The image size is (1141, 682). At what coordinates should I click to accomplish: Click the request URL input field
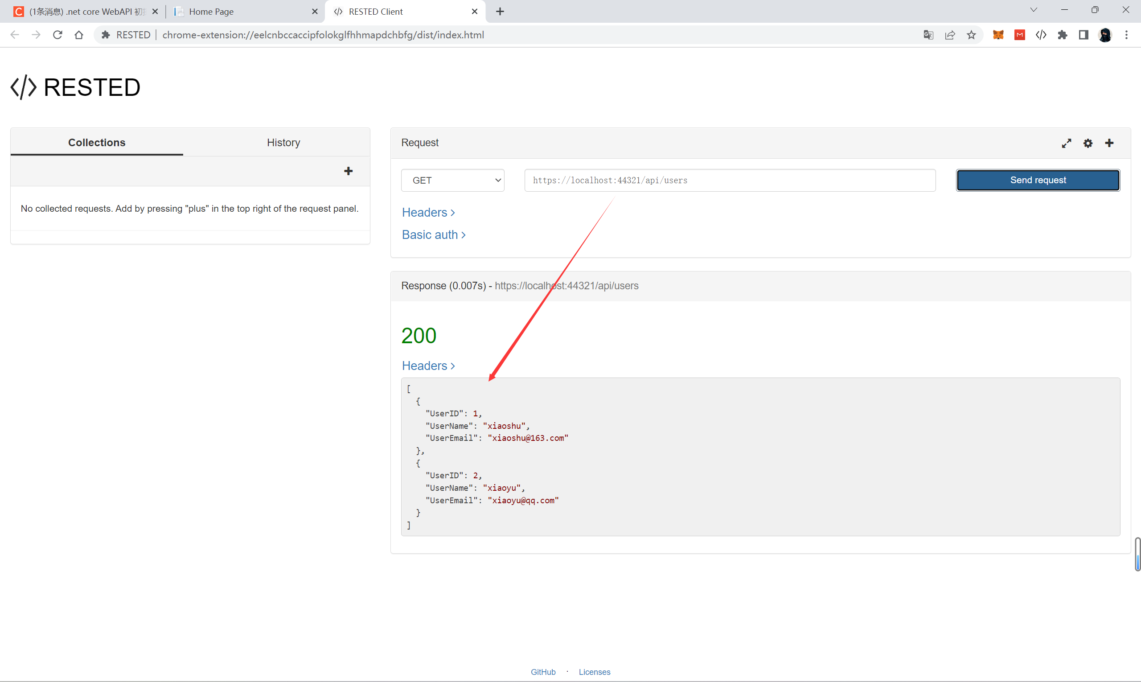[729, 180]
